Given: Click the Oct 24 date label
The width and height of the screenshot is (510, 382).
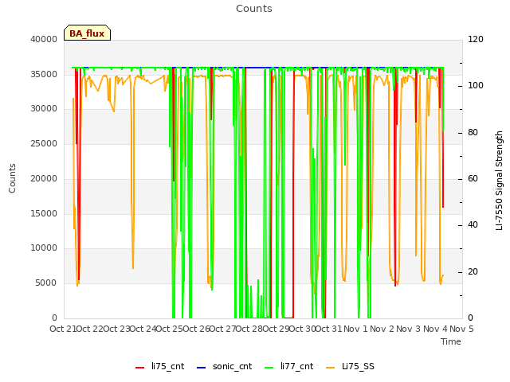Looking at the screenshot, I should [x=143, y=329].
